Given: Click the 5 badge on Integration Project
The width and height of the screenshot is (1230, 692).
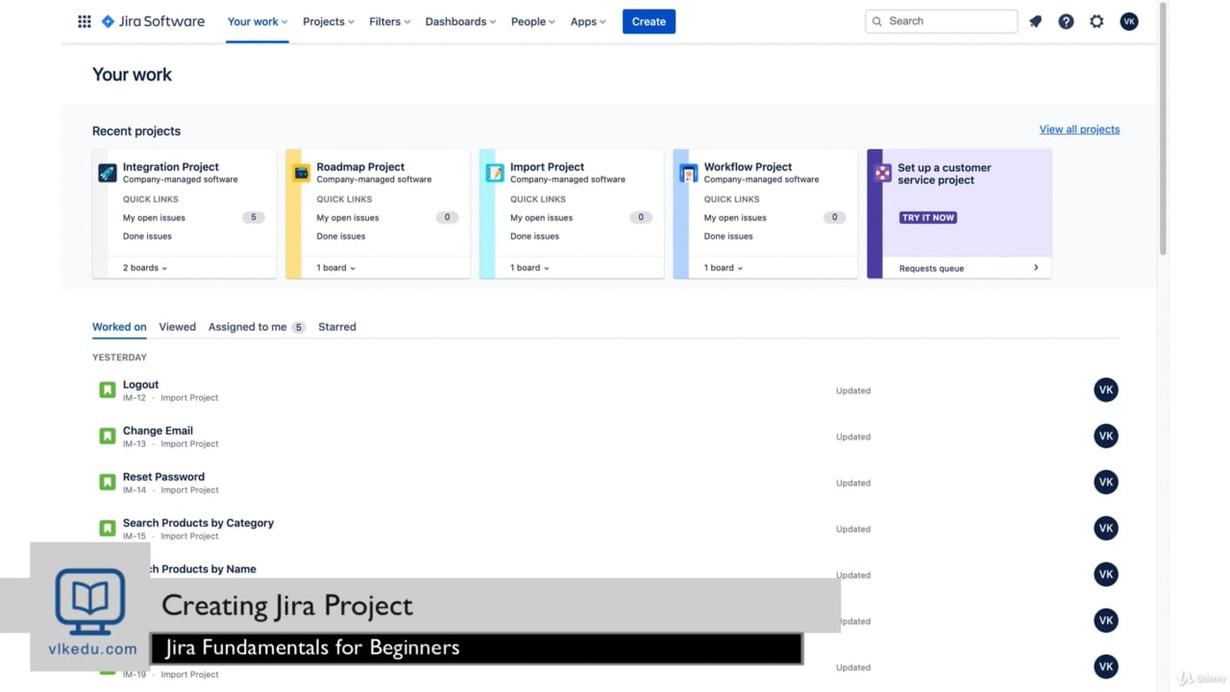Looking at the screenshot, I should 254,218.
